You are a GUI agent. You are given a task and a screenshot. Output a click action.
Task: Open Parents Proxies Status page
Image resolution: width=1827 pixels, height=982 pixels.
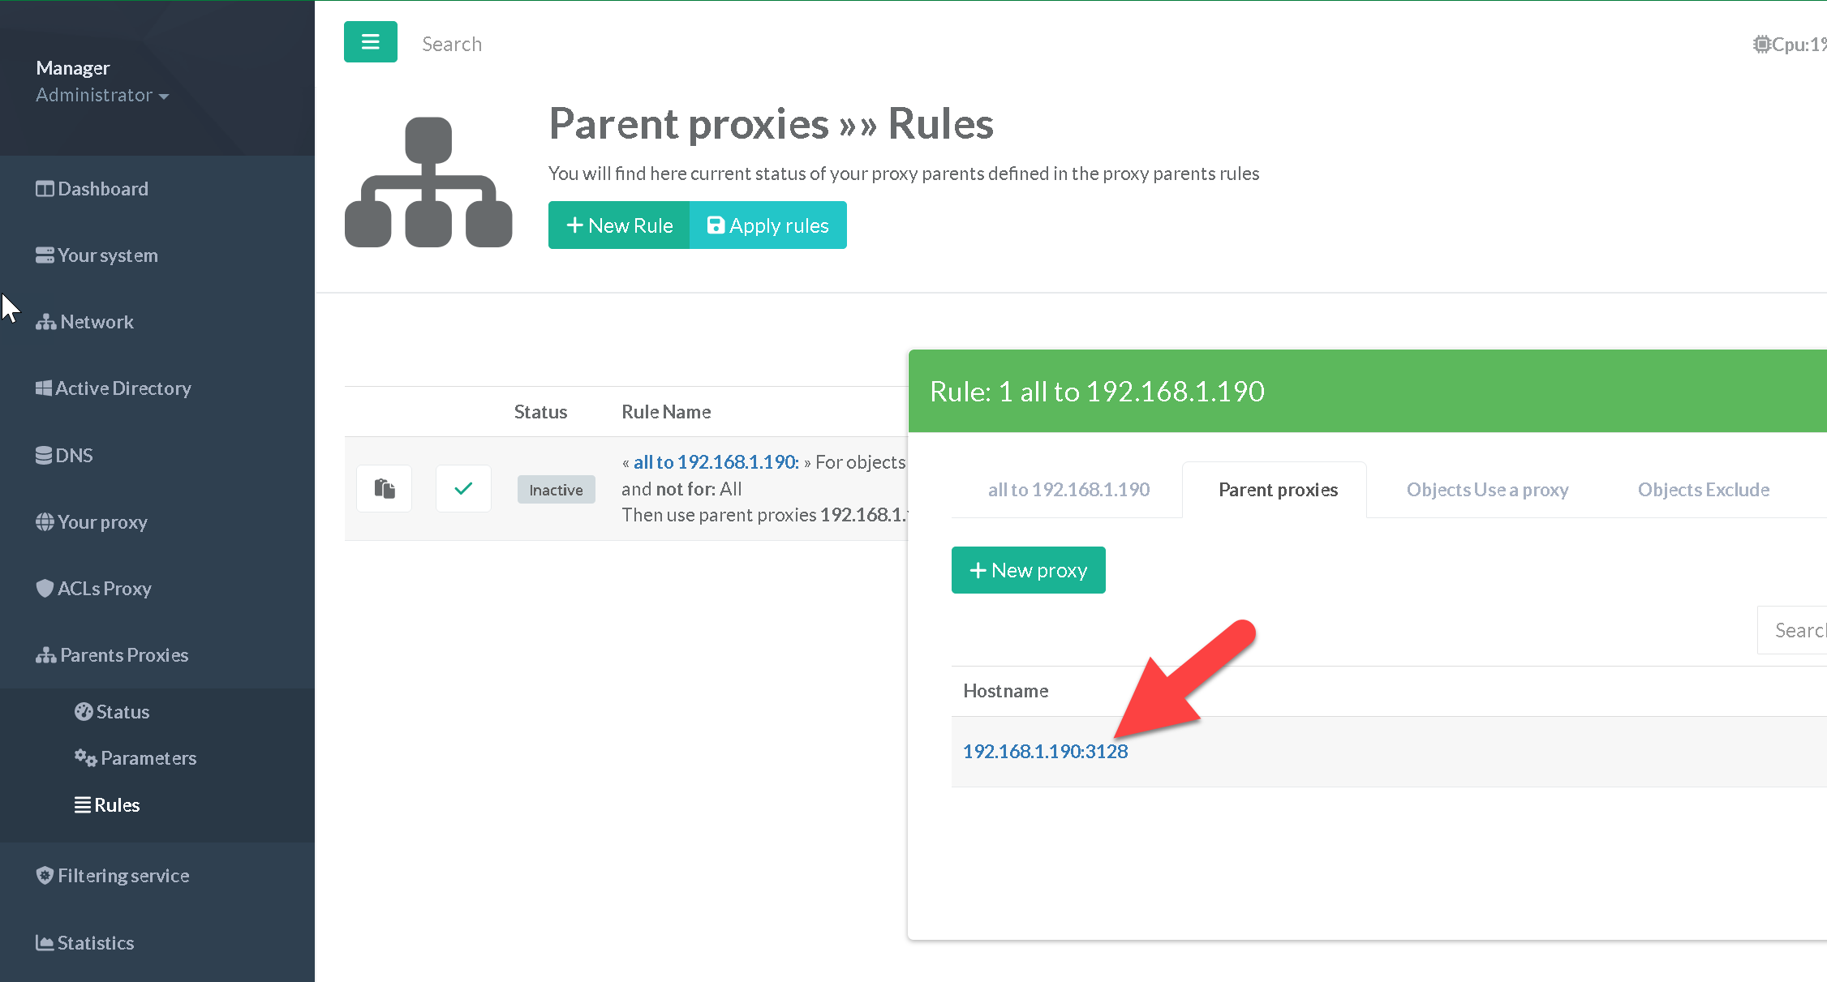(112, 712)
